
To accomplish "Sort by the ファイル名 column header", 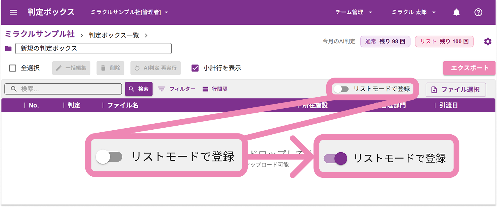I will (x=123, y=105).
